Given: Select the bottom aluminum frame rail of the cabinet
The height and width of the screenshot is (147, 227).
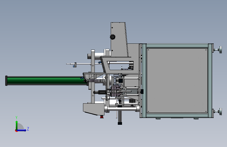Looking at the screenshot, I should click(177, 115).
